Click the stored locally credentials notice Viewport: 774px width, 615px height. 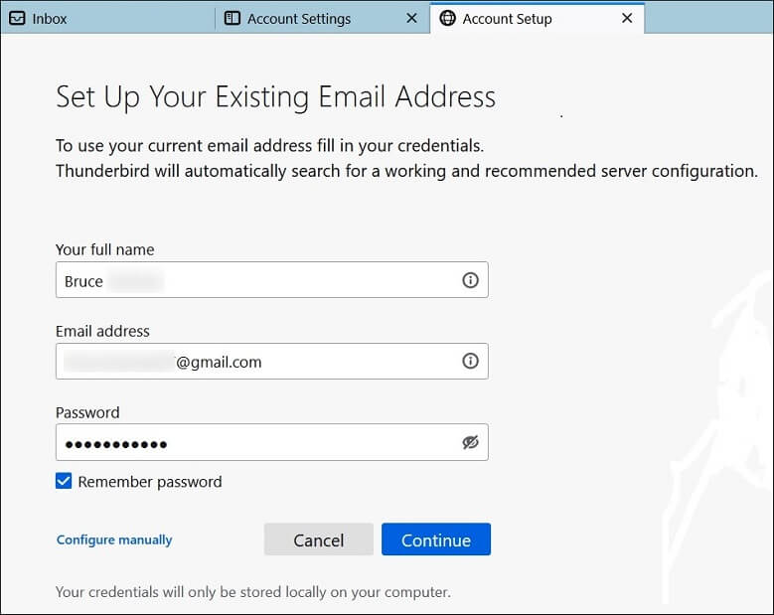click(x=253, y=592)
